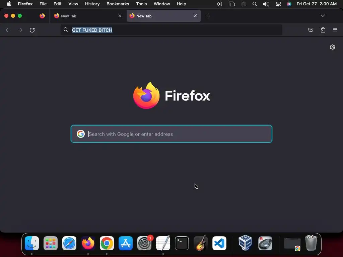Screen dimensions: 343x257
Task: Open the Trash from the Dock
Action: tap(311, 243)
